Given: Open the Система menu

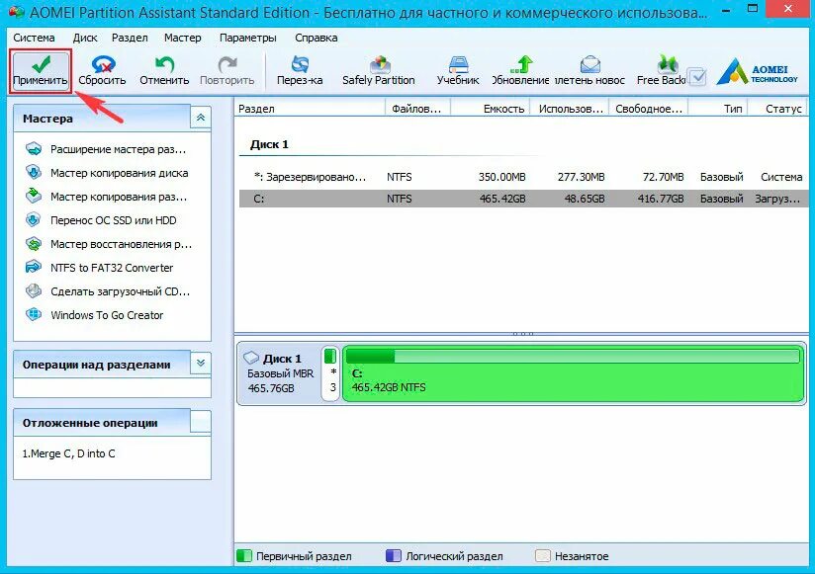Looking at the screenshot, I should point(34,38).
